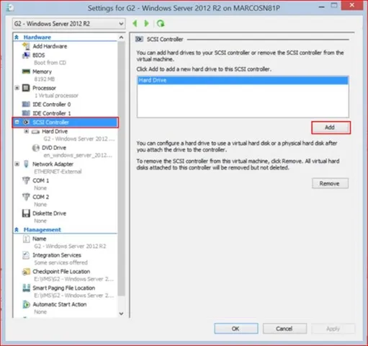The image size is (368, 346).
Task: Select the BIOS tree item
Action: click(x=39, y=55)
